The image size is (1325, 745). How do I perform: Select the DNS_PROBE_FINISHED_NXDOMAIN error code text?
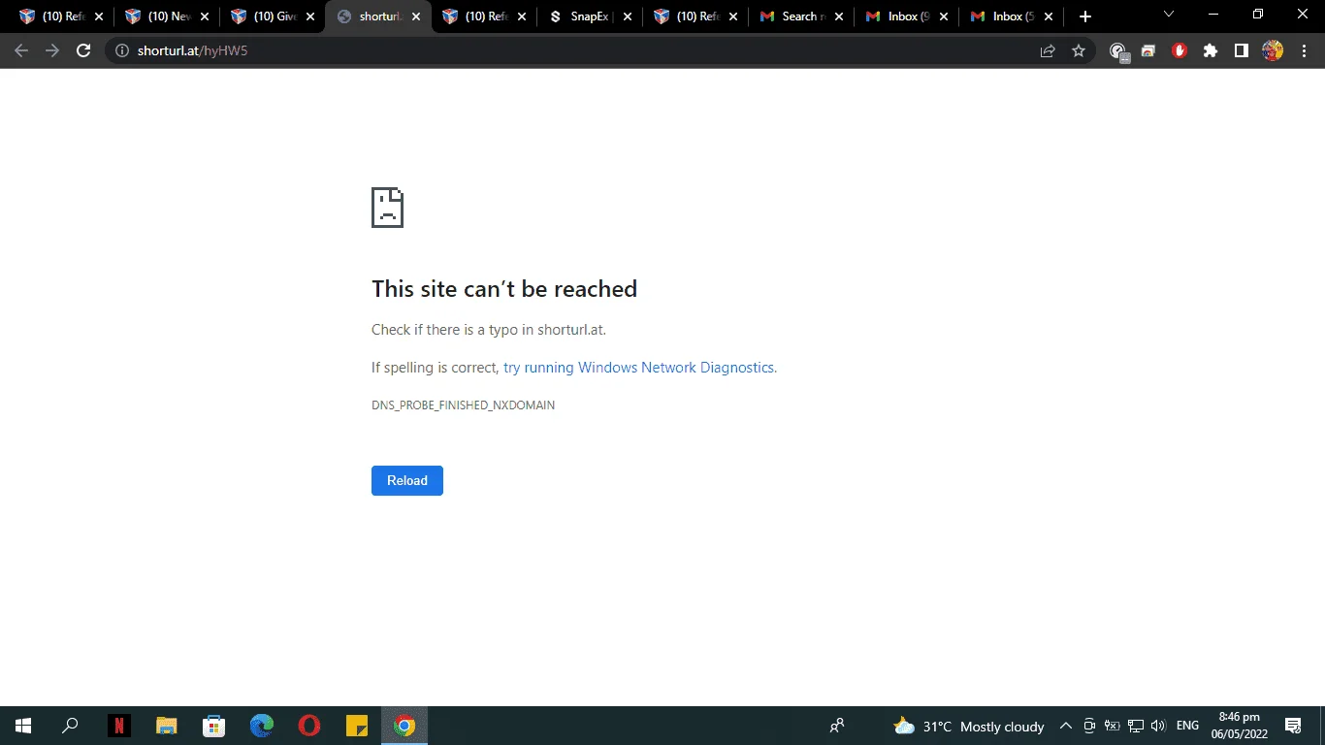pos(463,405)
